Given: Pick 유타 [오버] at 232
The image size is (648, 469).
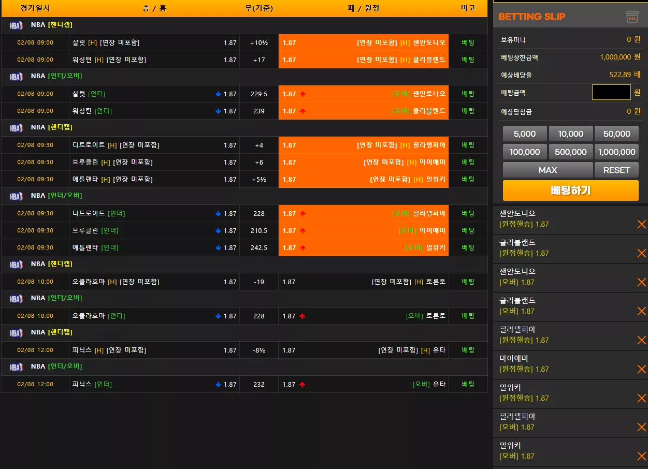Looking at the screenshot, I should (364, 385).
